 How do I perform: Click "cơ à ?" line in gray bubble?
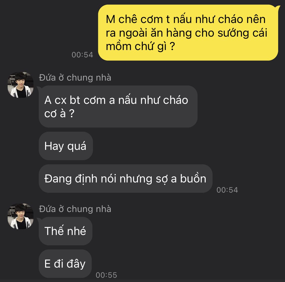pyautogui.click(x=59, y=113)
